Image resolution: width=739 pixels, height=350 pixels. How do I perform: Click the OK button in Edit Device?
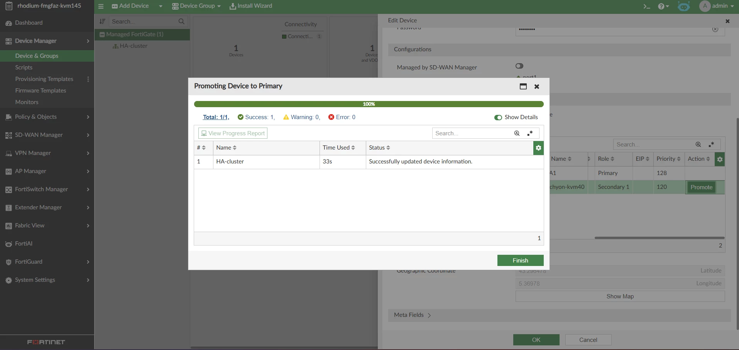pyautogui.click(x=536, y=340)
